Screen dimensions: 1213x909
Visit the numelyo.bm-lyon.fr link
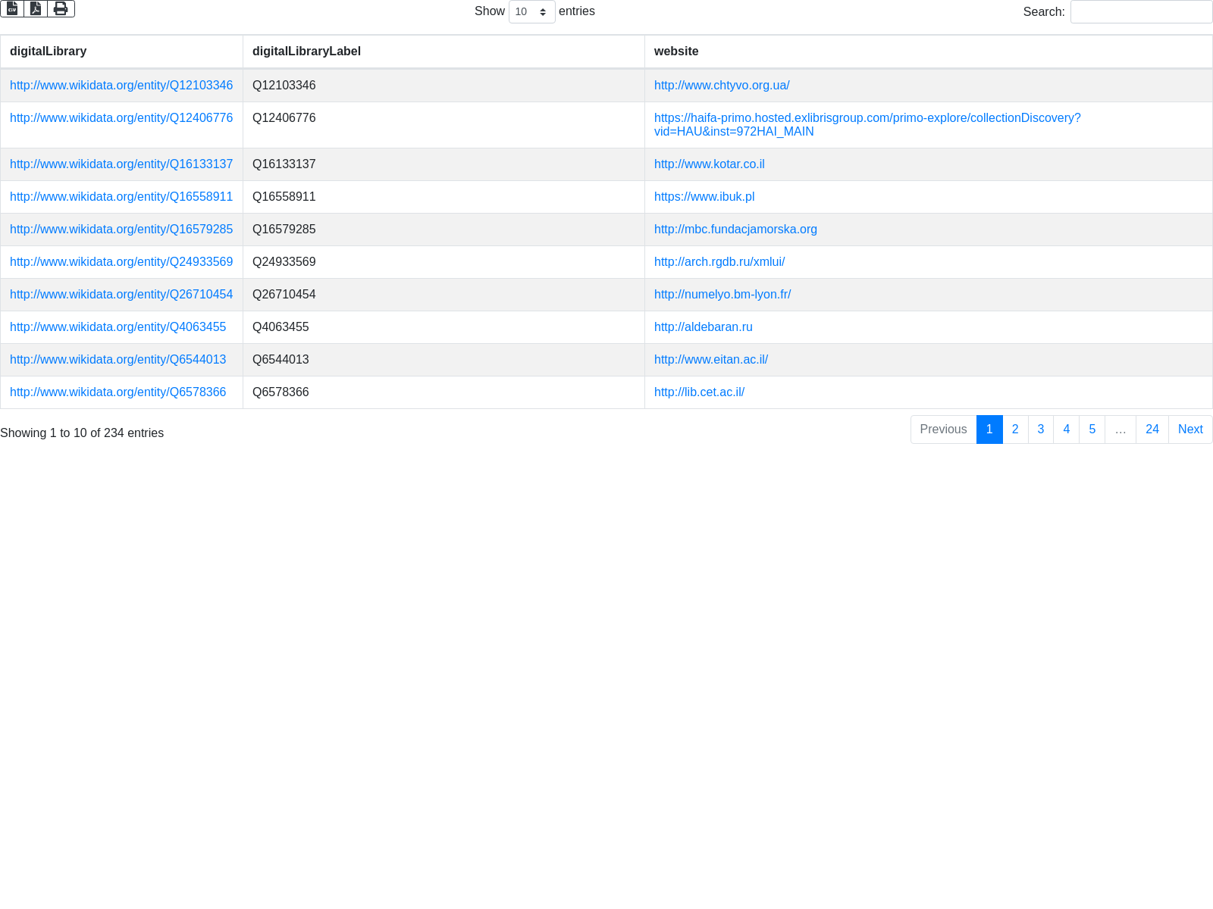click(722, 295)
